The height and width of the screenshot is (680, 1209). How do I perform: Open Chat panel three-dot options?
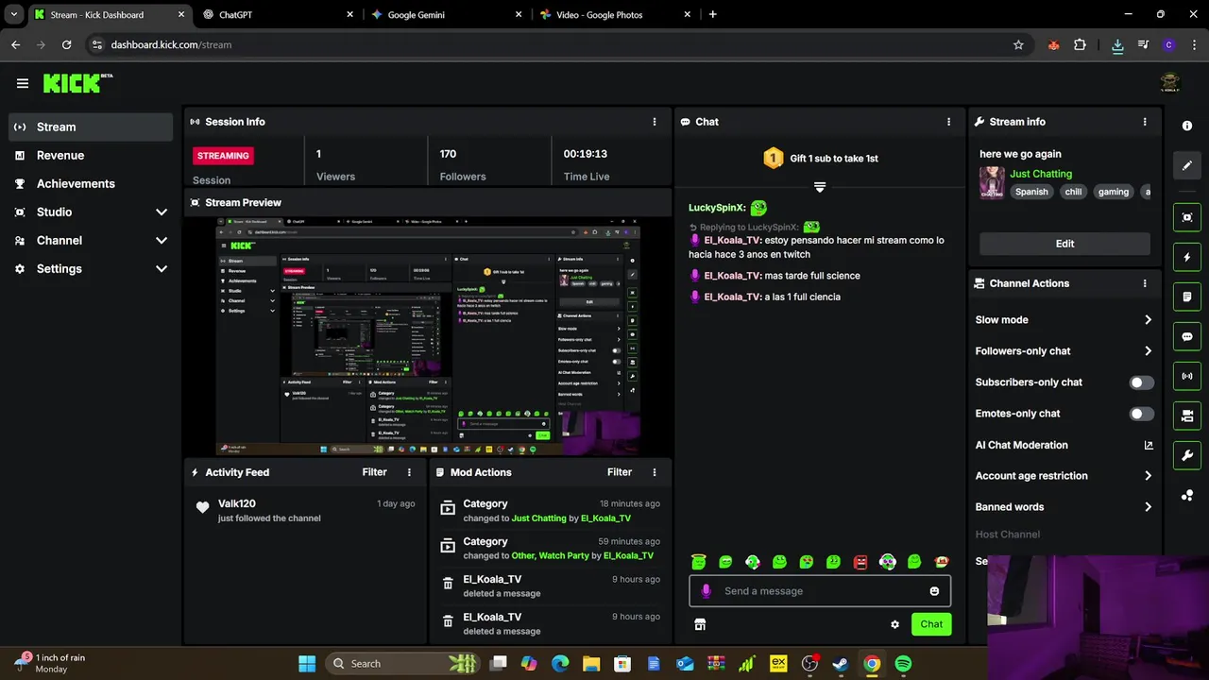click(948, 122)
